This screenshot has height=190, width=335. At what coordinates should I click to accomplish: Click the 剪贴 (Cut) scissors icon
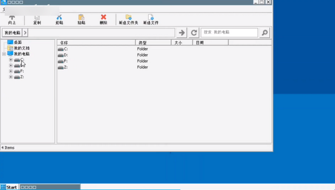coord(59,17)
